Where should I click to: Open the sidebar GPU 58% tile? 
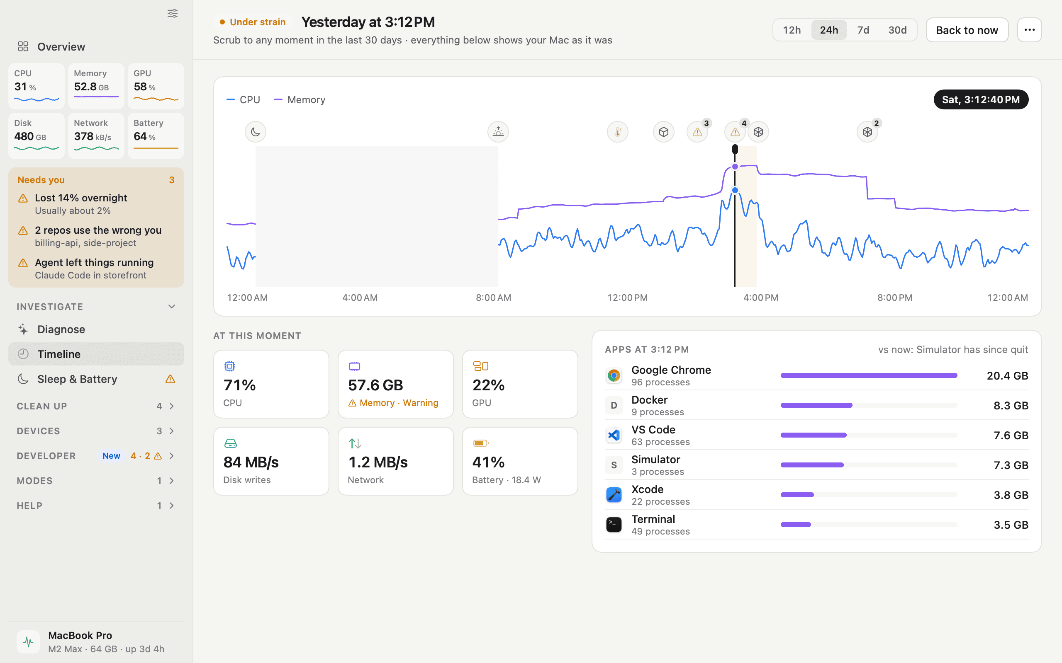pos(156,86)
